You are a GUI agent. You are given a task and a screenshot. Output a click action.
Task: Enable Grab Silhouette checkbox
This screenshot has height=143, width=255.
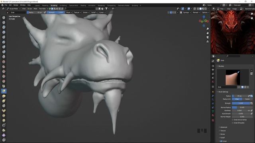233,123
